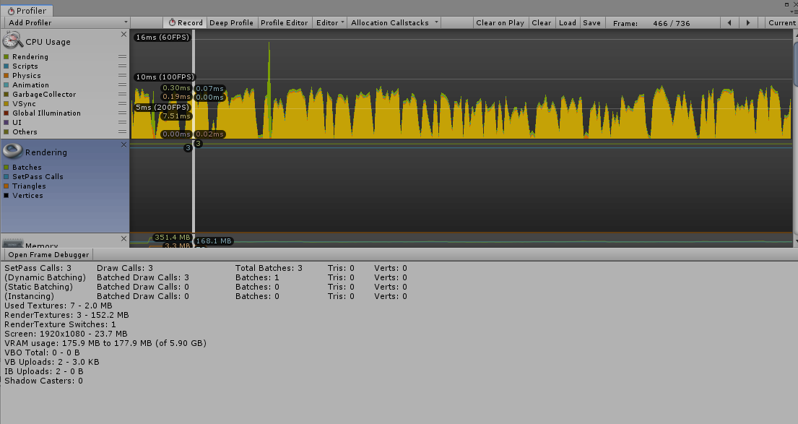Open the profiler window options menu icon

pos(794,12)
